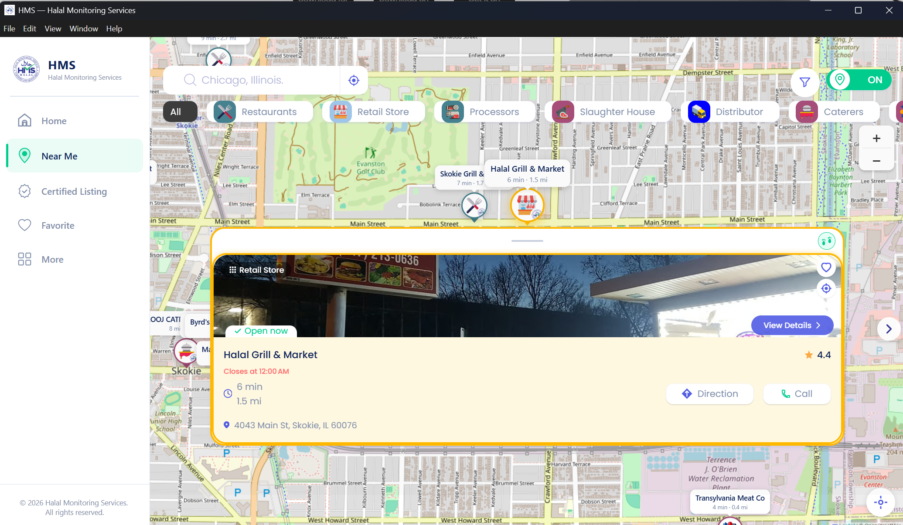
Task: Click the card drag handle bar
Action: coord(527,240)
